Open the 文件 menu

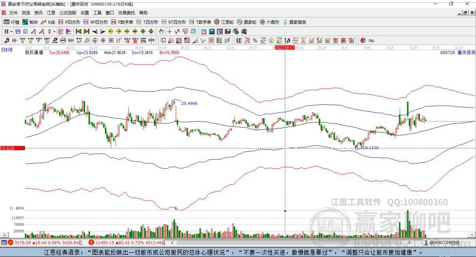pyautogui.click(x=13, y=13)
